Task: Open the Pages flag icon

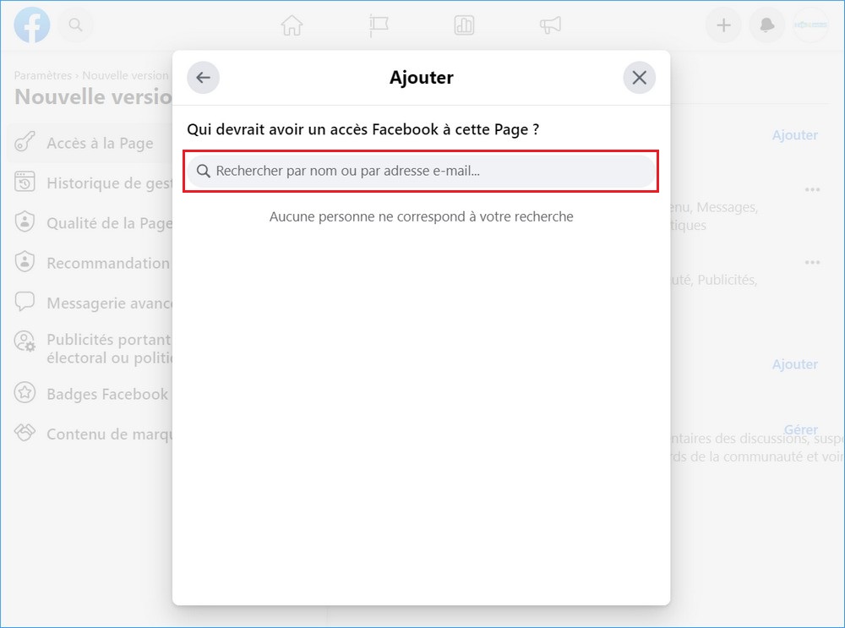Action: pos(378,25)
